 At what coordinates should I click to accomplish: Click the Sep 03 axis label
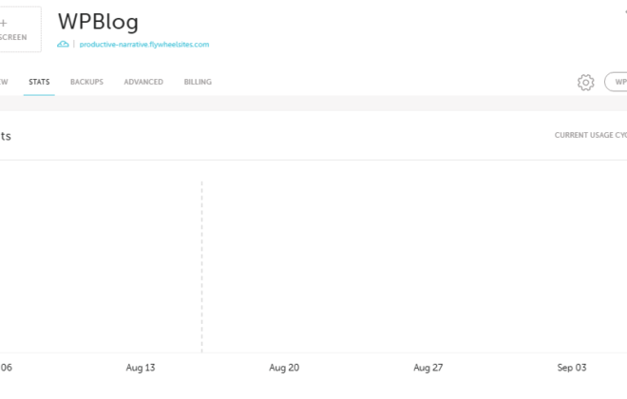click(x=572, y=368)
